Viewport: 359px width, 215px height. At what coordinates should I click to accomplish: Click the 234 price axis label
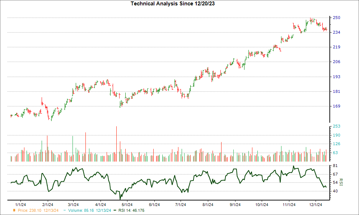(x=336, y=33)
